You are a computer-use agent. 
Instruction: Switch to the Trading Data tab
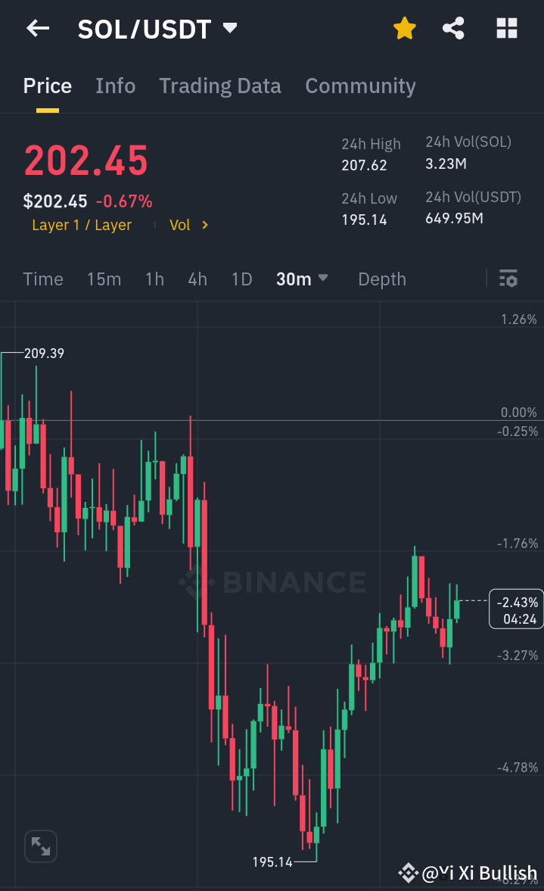[219, 86]
